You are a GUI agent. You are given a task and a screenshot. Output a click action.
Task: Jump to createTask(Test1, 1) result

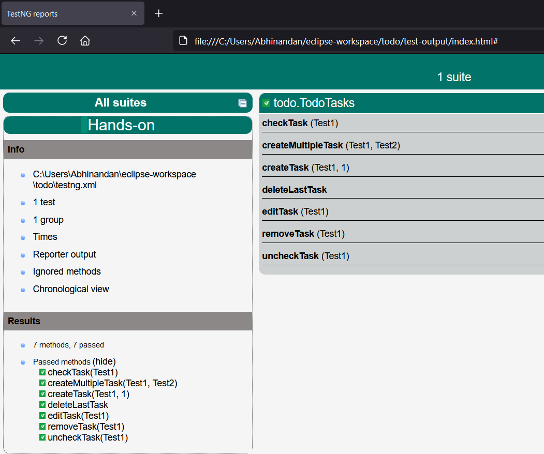(89, 394)
